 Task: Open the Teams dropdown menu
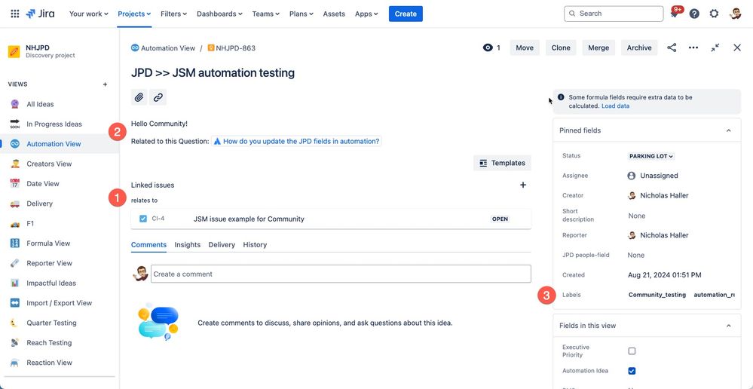pyautogui.click(x=265, y=14)
